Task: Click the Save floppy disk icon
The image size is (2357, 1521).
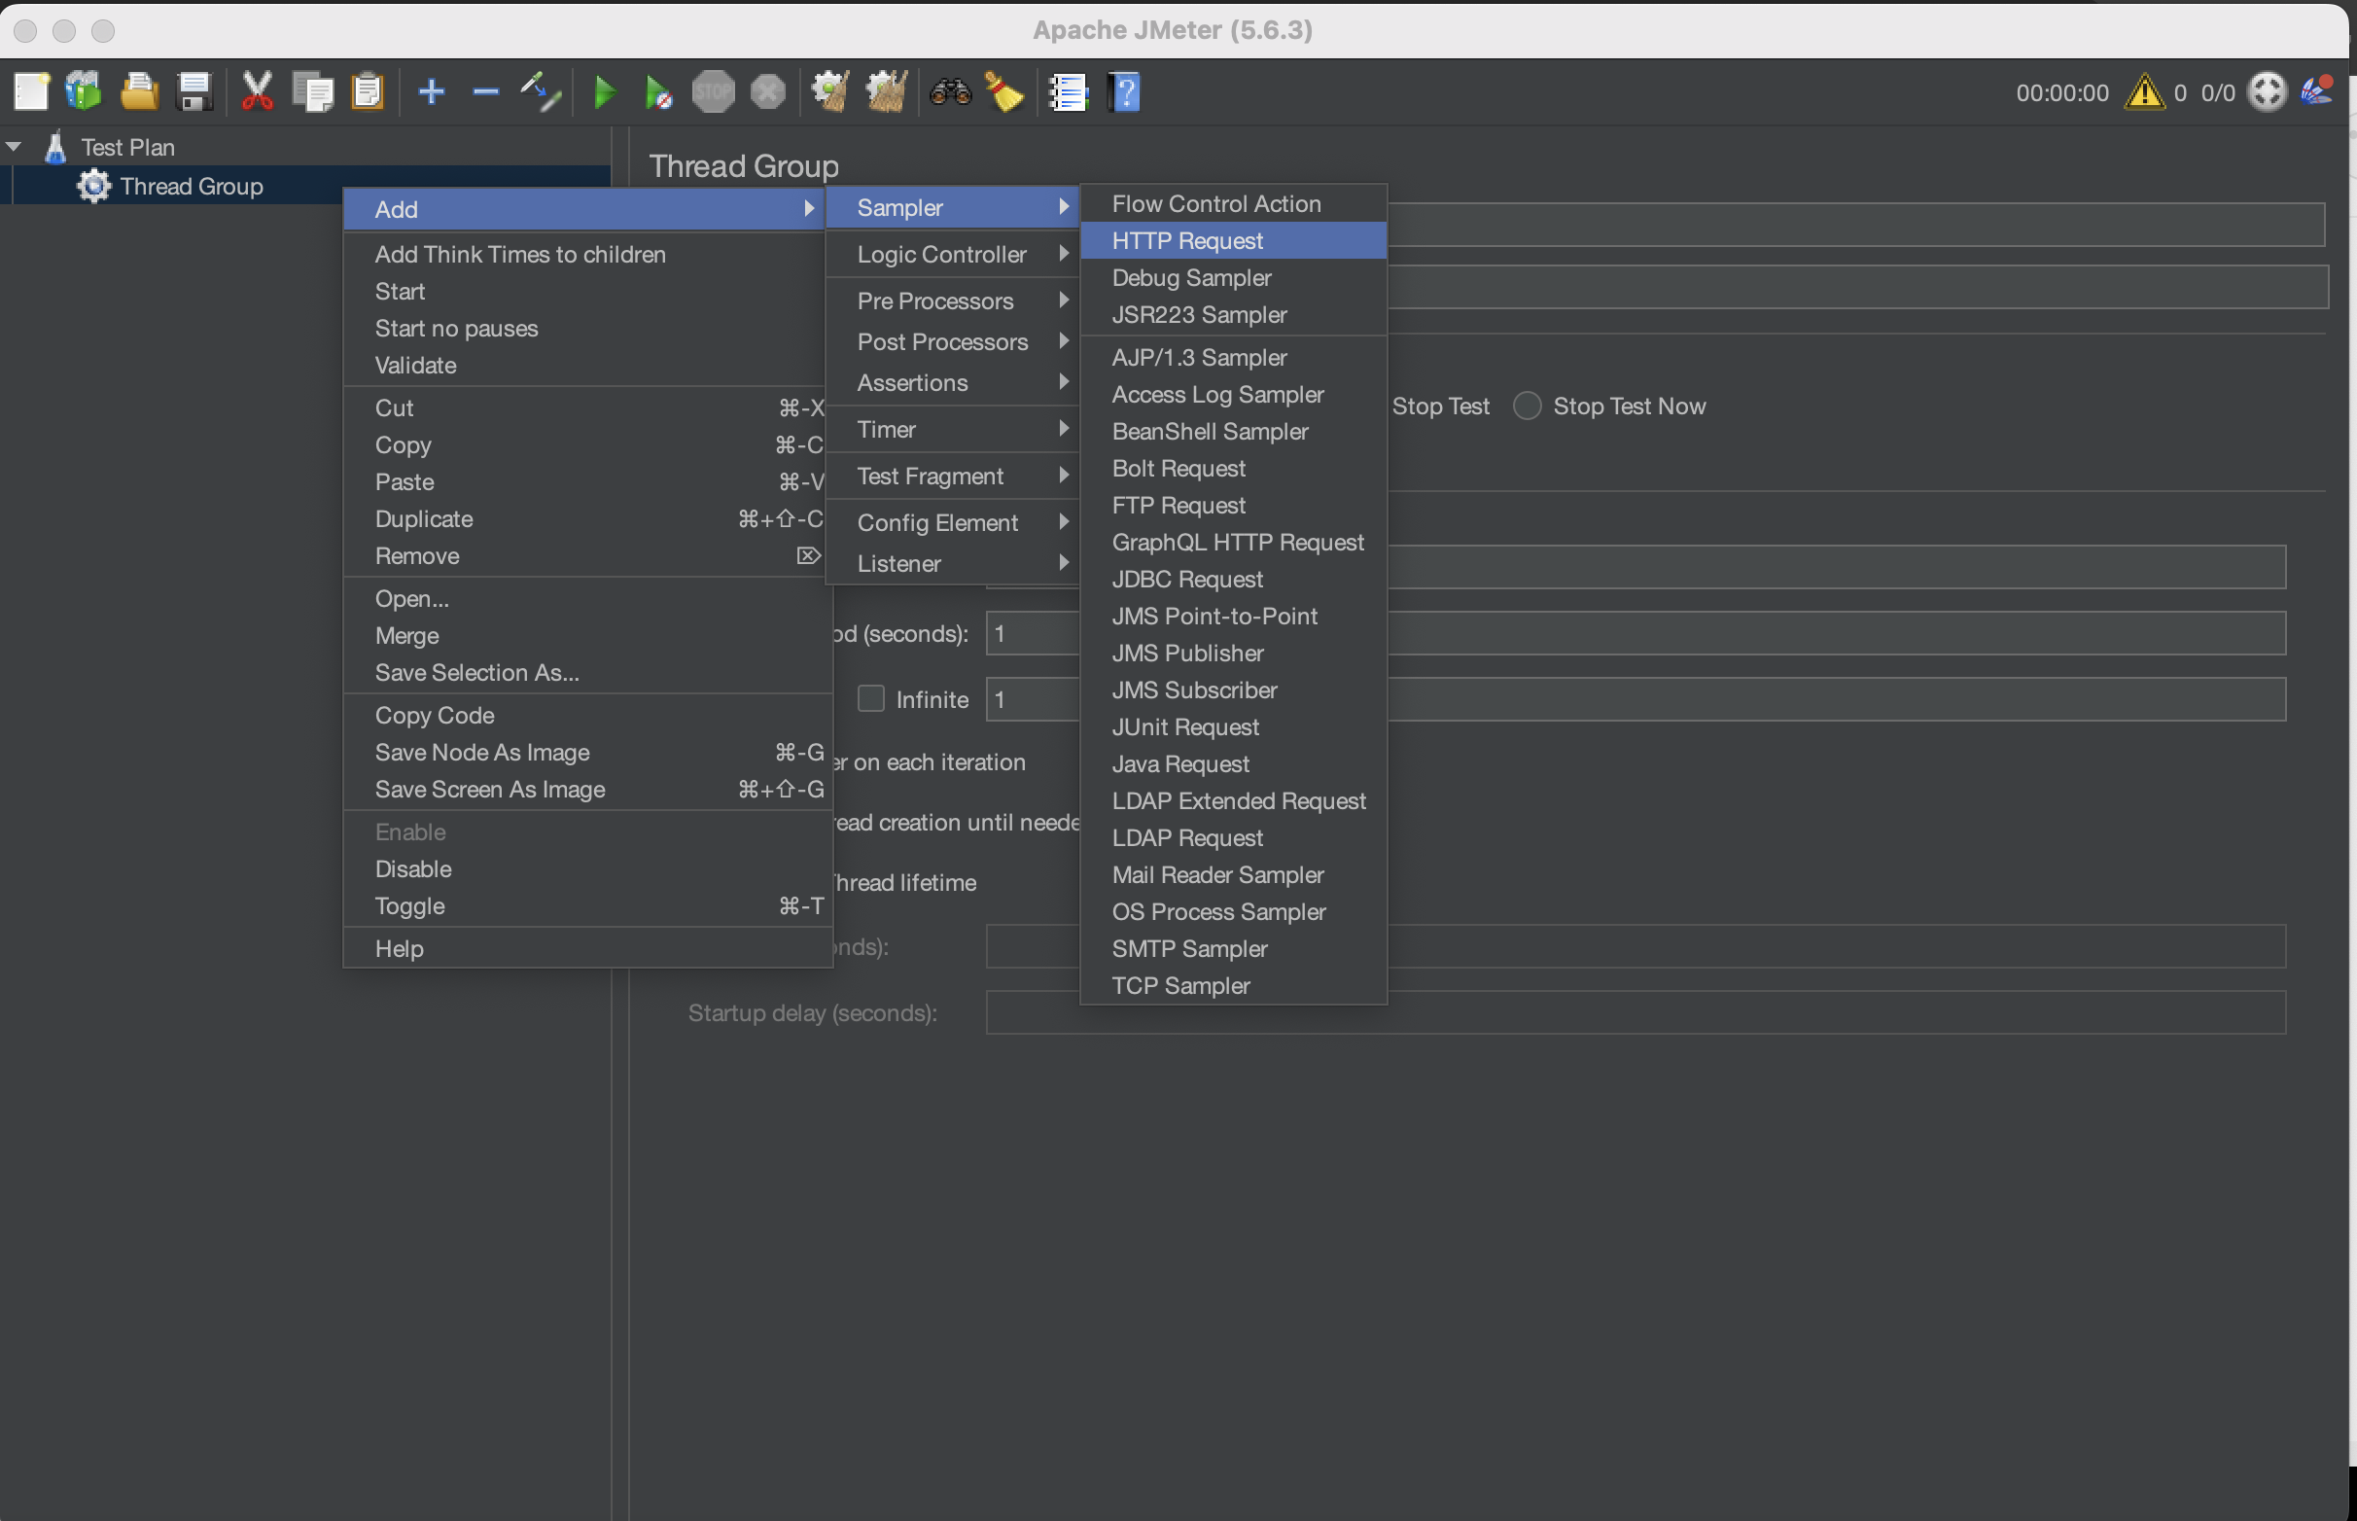Action: [193, 92]
